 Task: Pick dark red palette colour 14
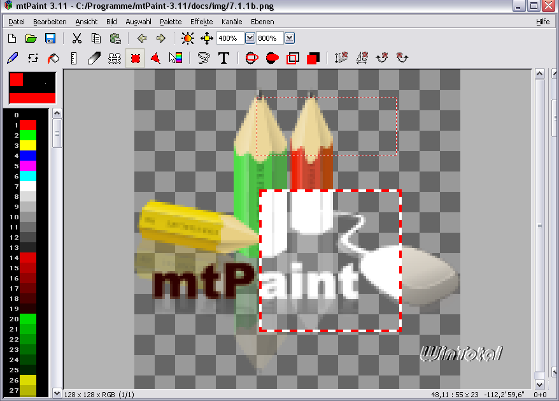coord(28,258)
